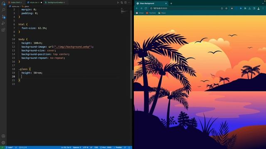
Task: Click the .glass selector text
Action: (x=23, y=69)
